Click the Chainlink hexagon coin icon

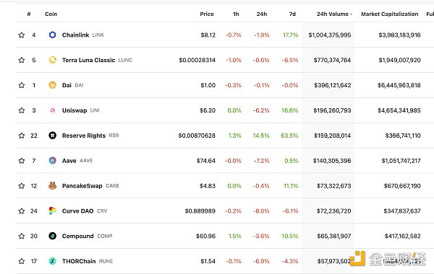pyautogui.click(x=52, y=35)
